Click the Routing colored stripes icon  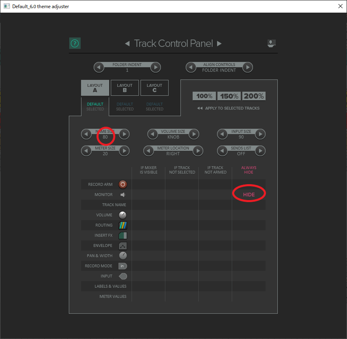point(123,225)
